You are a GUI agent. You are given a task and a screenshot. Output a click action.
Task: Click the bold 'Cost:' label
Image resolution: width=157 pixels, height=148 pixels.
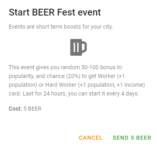coord(15,109)
